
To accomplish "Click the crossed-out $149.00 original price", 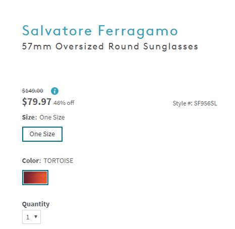I will pos(33,91).
